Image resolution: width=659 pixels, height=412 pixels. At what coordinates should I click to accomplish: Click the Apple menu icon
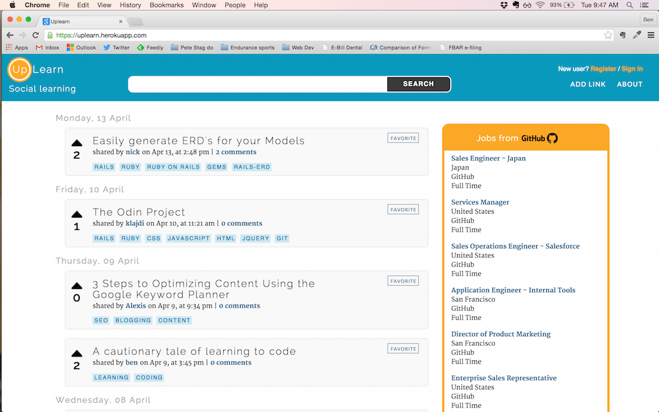(x=13, y=5)
